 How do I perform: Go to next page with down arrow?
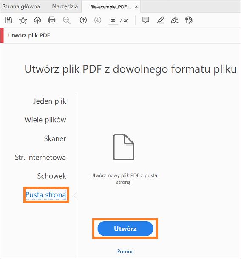pos(98,20)
